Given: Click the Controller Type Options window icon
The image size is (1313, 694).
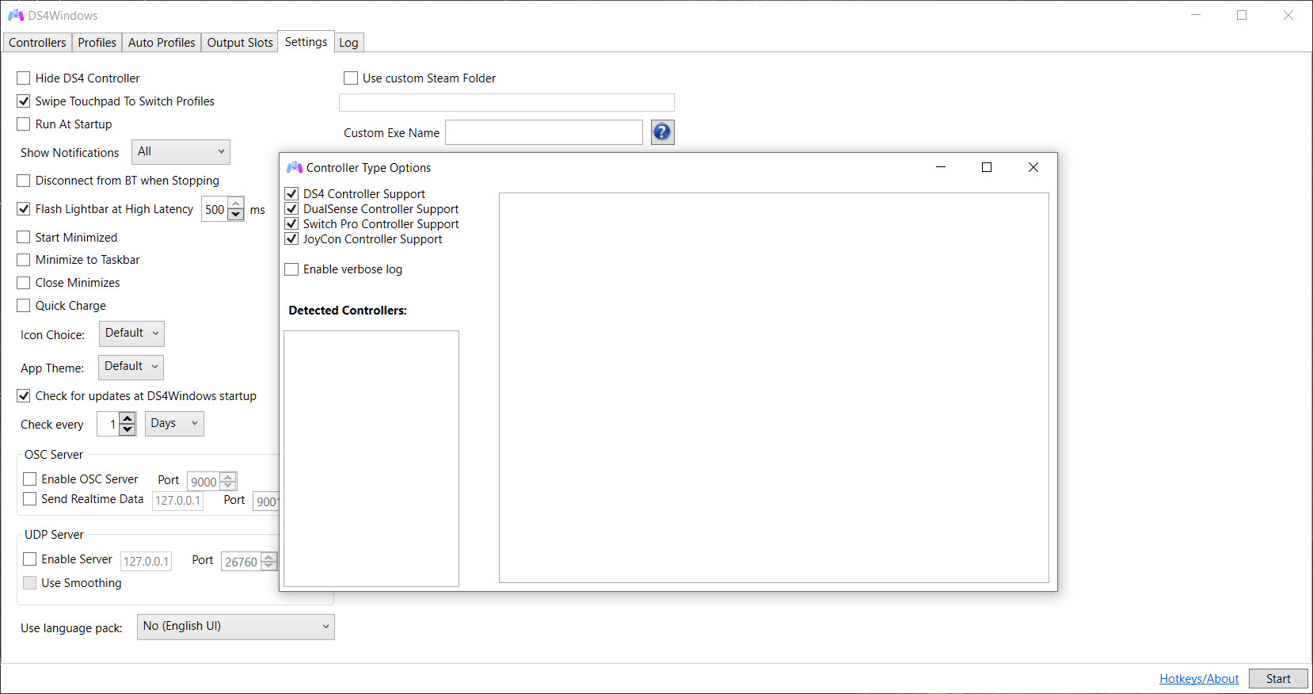Looking at the screenshot, I should click(x=295, y=167).
